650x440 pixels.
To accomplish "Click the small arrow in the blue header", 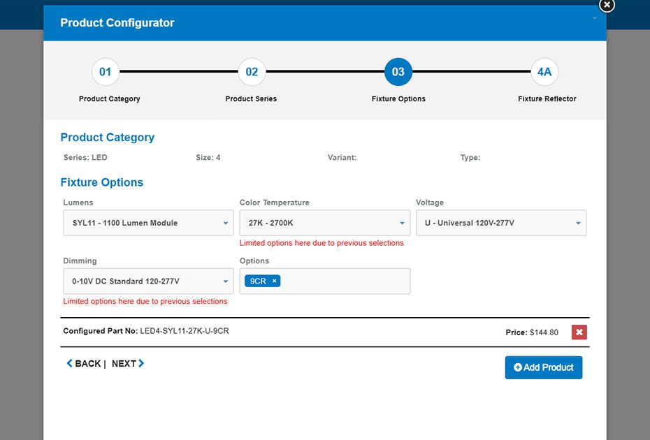I will click(x=595, y=18).
